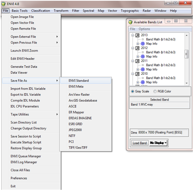Viewport: 193px width, 190px height.
Task: Click Open Image File menu entry
Action: pyautogui.click(x=31, y=17)
